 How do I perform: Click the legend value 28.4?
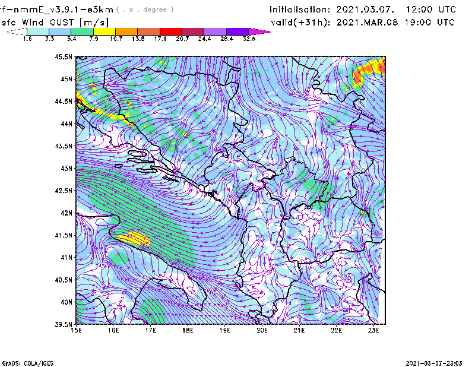coord(227,39)
